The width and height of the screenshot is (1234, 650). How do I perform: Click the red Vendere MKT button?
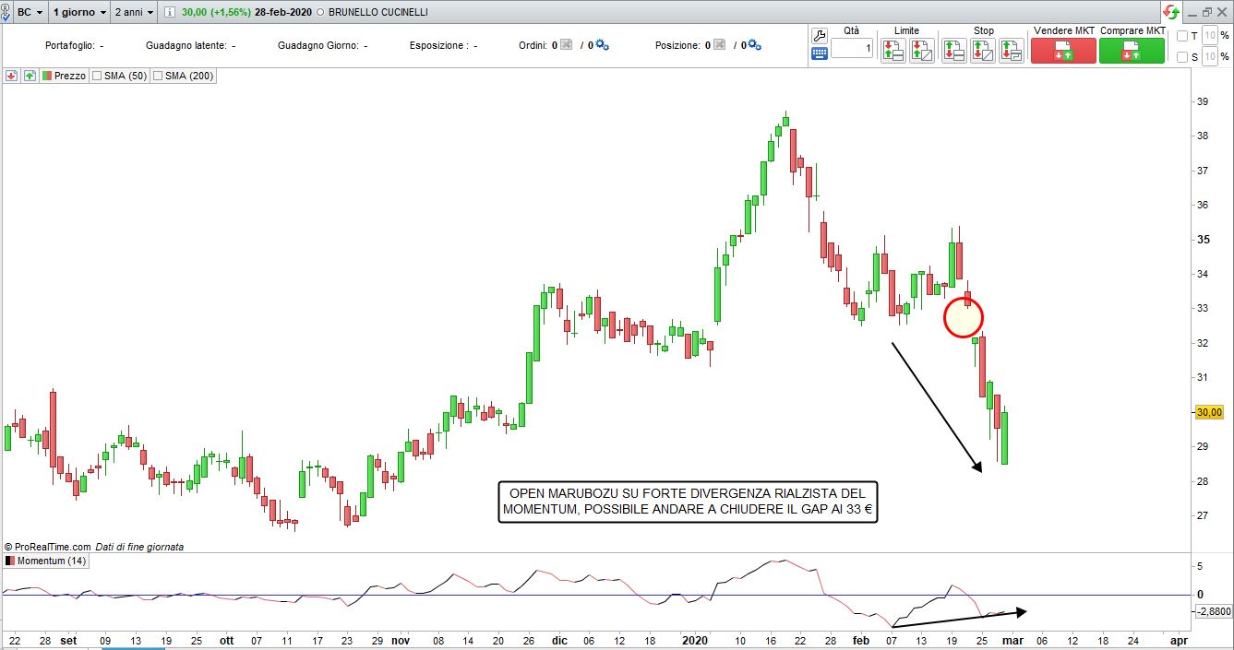click(1063, 51)
